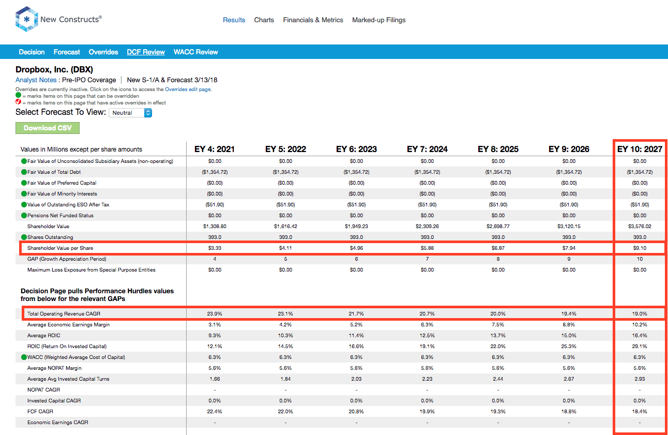
Task: Click the Shareholder Value per Share row label
Action: click(60, 248)
